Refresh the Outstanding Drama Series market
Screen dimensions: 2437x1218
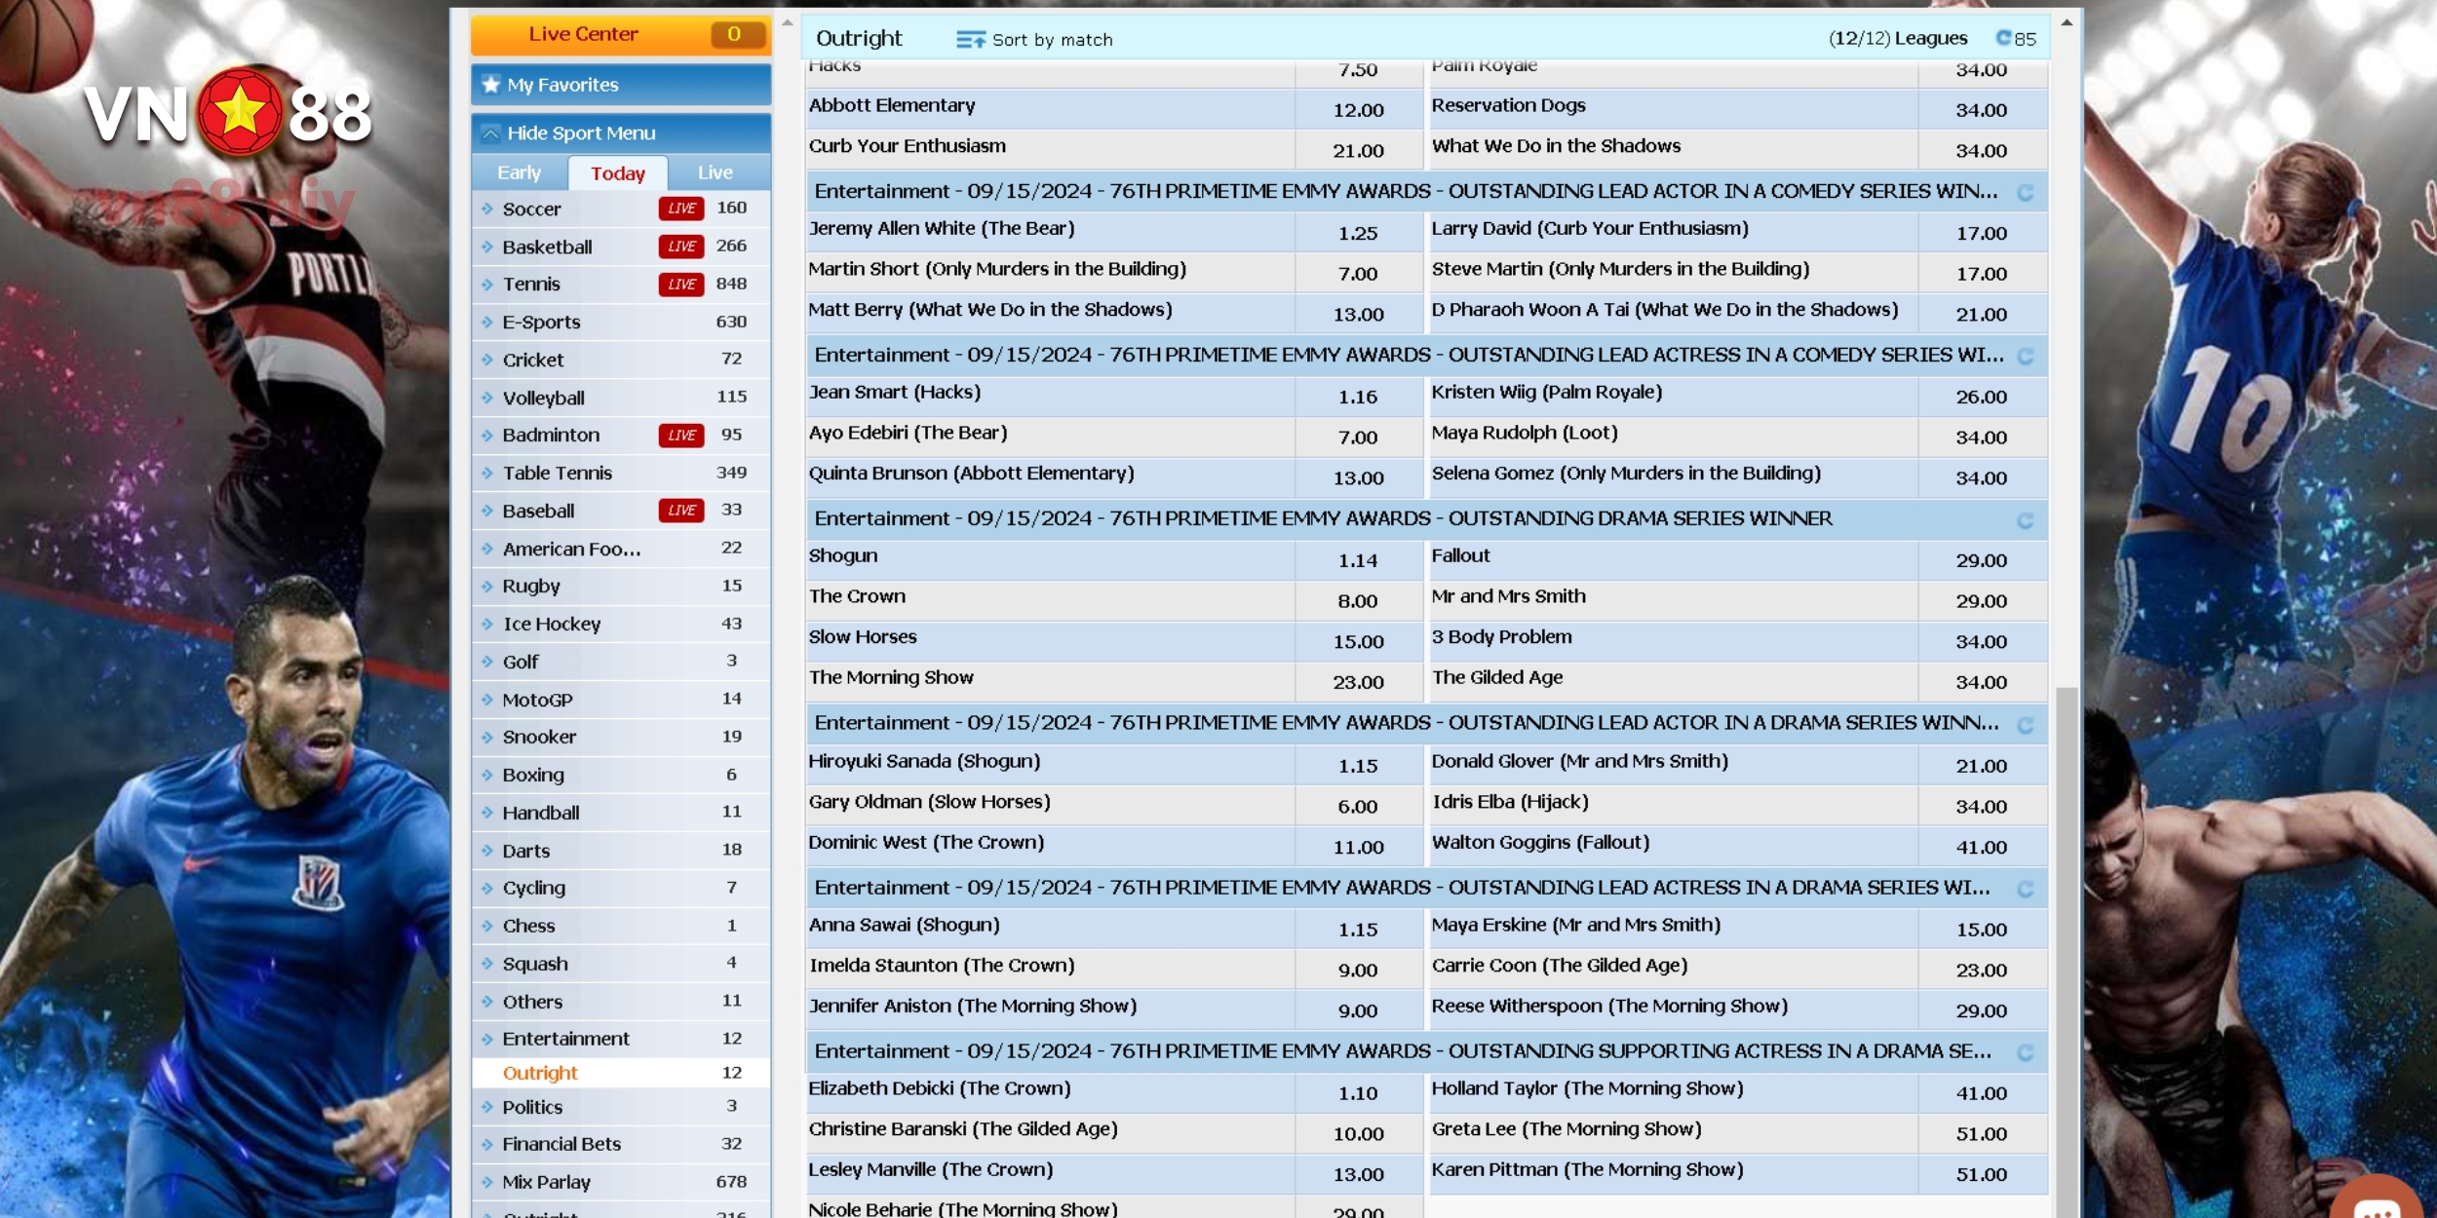(2025, 520)
